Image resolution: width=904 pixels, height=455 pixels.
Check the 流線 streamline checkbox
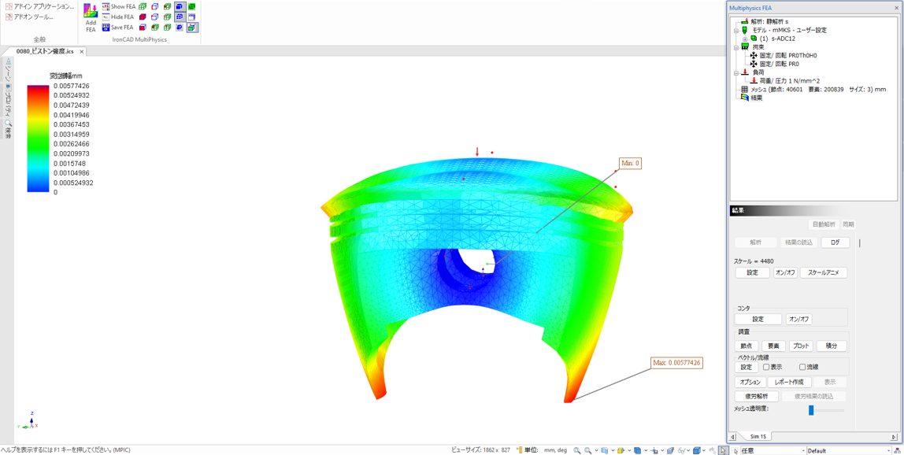pyautogui.click(x=802, y=368)
